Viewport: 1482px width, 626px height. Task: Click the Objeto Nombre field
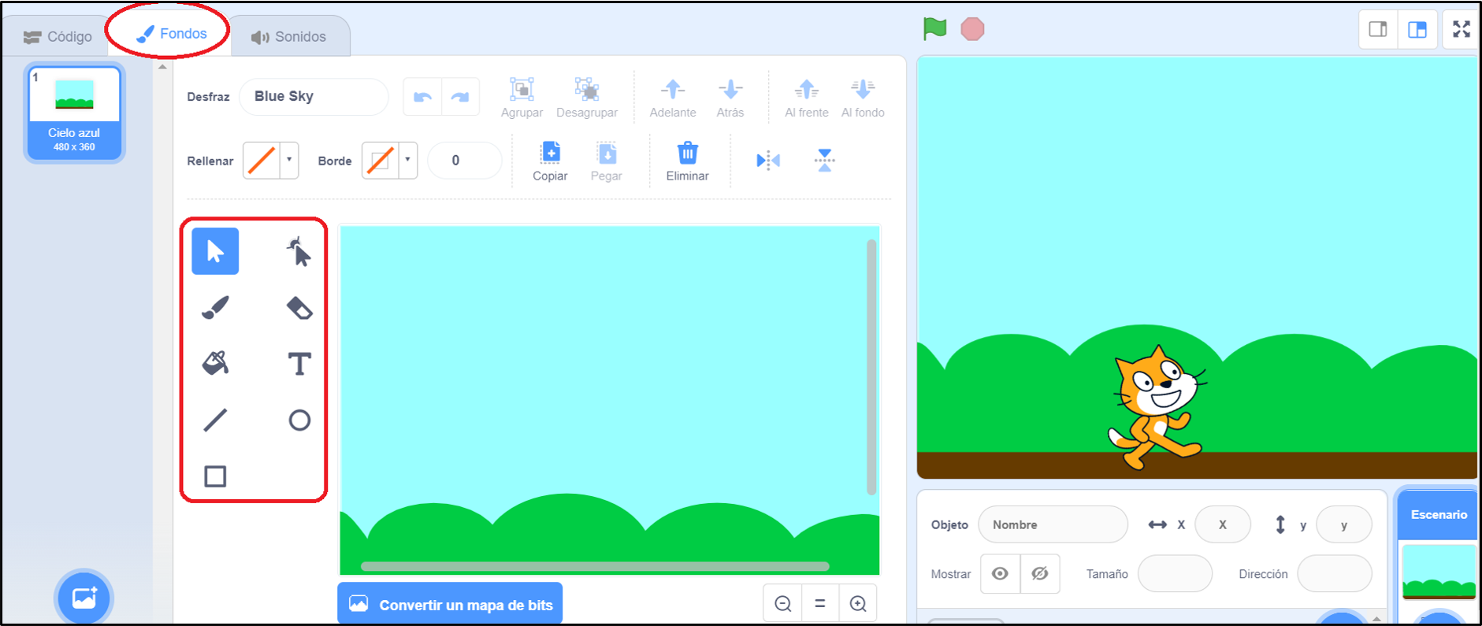coord(1053,524)
